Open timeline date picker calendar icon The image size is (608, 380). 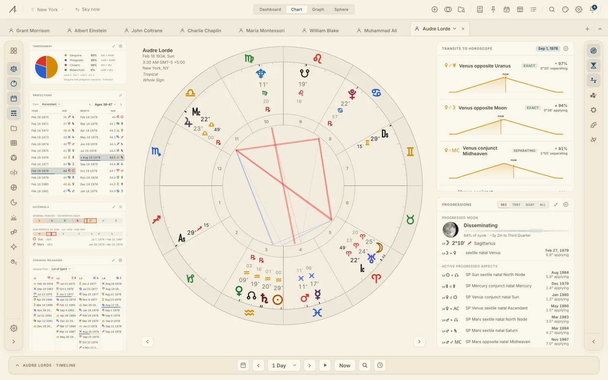(243, 365)
